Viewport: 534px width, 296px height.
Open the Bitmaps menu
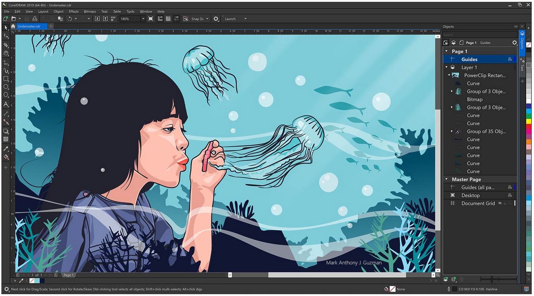tap(89, 11)
